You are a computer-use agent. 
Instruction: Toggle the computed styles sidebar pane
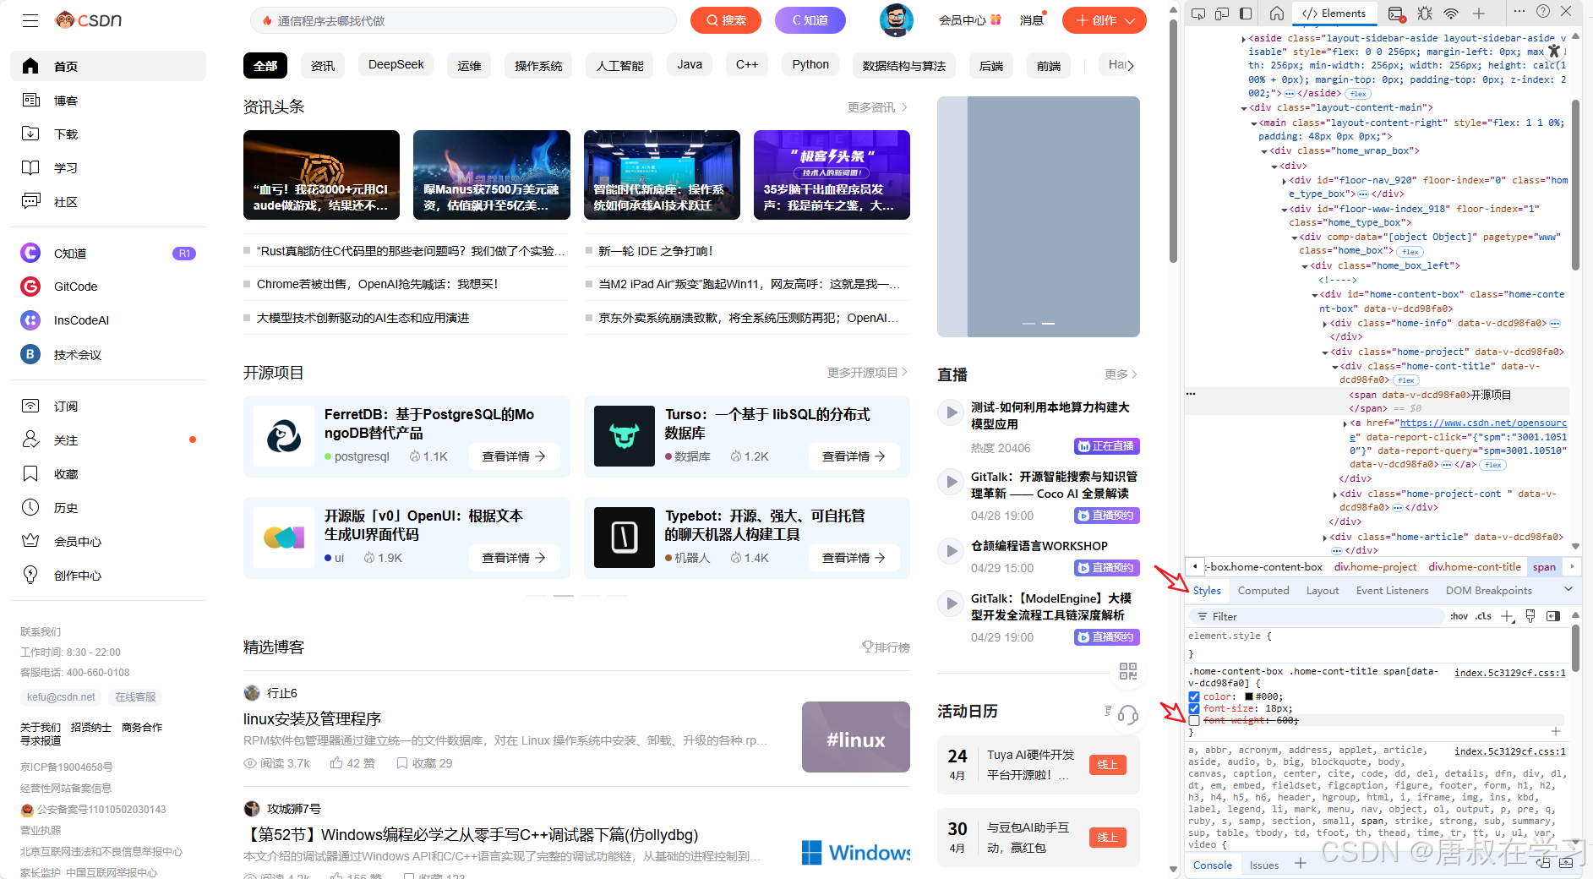(1553, 616)
